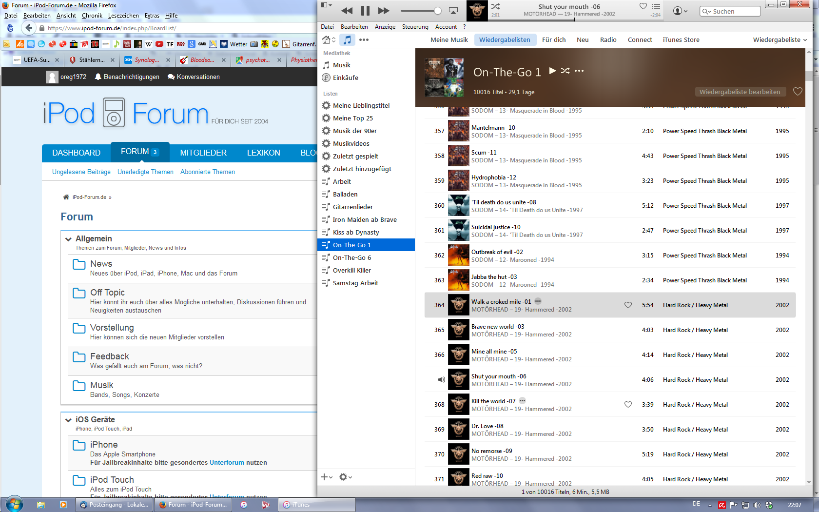Open the Off Topic forum board
Viewport: 819px width, 512px height.
107,293
